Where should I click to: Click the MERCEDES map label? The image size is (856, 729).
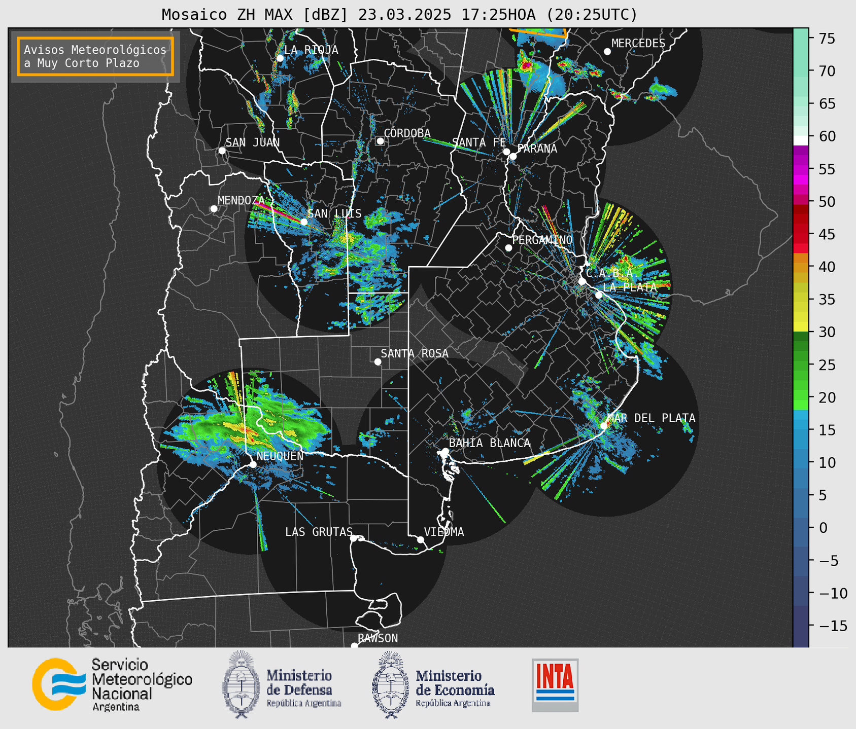tap(638, 44)
